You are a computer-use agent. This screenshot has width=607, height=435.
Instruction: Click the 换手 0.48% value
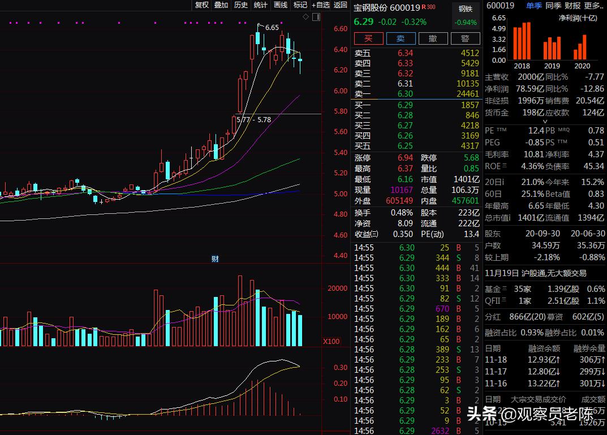tap(402, 213)
